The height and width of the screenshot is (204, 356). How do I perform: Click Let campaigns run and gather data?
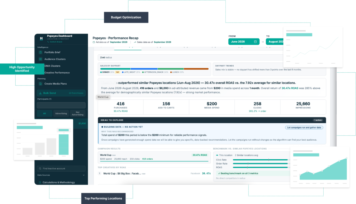(x=304, y=127)
